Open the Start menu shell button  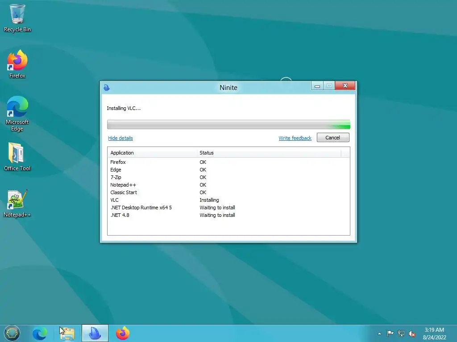tap(12, 333)
